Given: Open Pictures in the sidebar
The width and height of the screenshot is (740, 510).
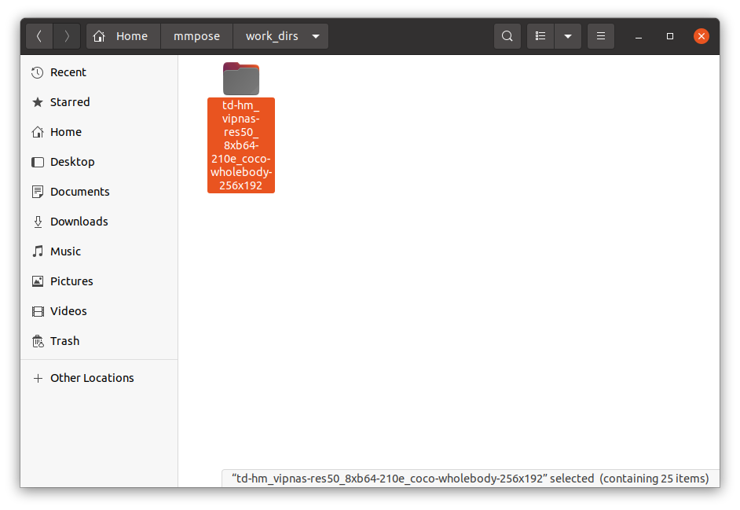Looking at the screenshot, I should point(99,281).
